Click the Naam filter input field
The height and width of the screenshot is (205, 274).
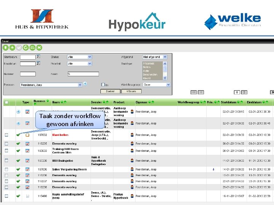pos(83,74)
